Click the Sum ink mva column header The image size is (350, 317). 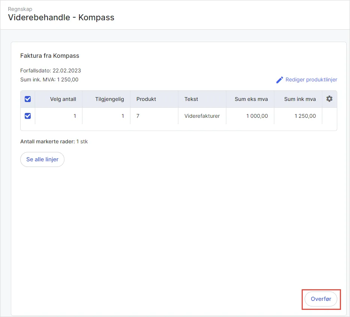tap(300, 99)
